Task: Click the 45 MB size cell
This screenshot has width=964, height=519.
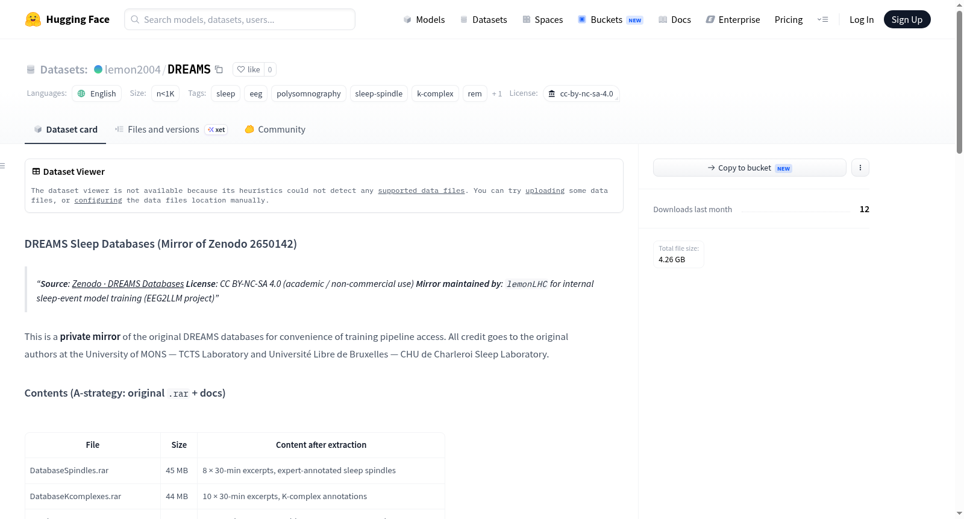Action: [178, 471]
